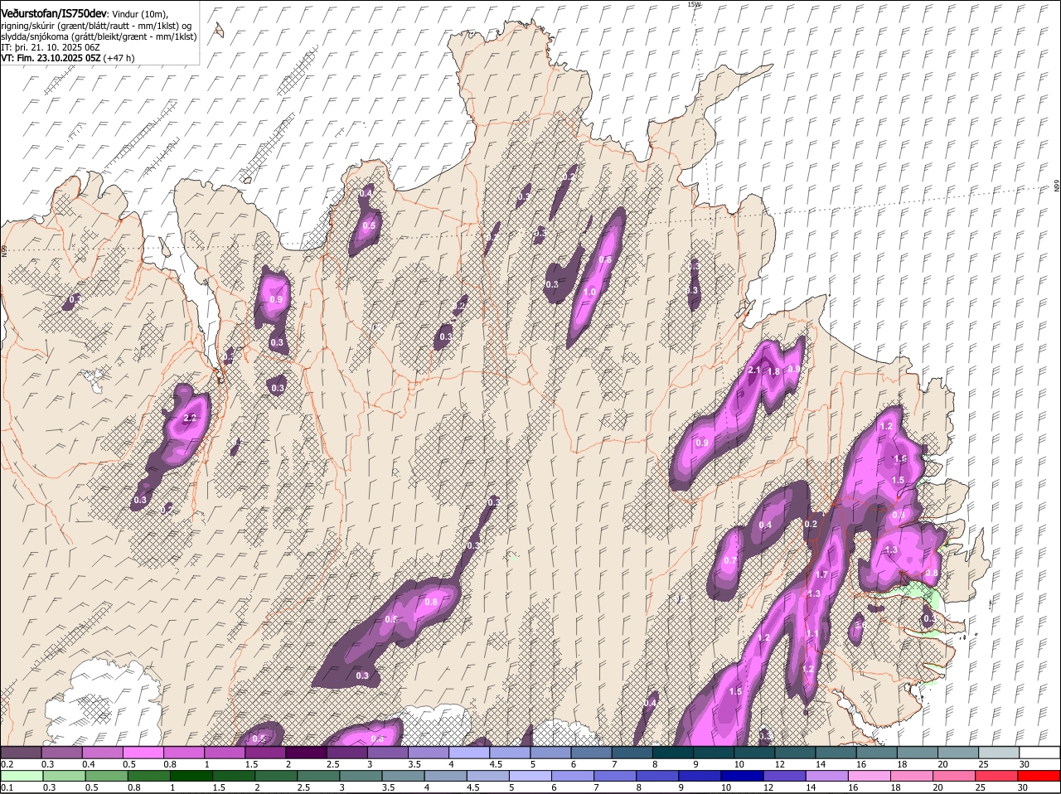1061x794 pixels.
Task: Pick upper scale swatch starting at 18
Action: (x=918, y=753)
